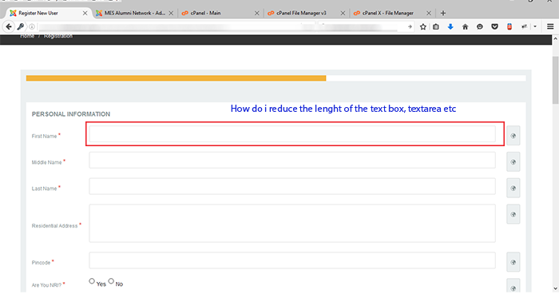Close the Register New User tab
Image resolution: width=559 pixels, height=298 pixels.
point(85,14)
